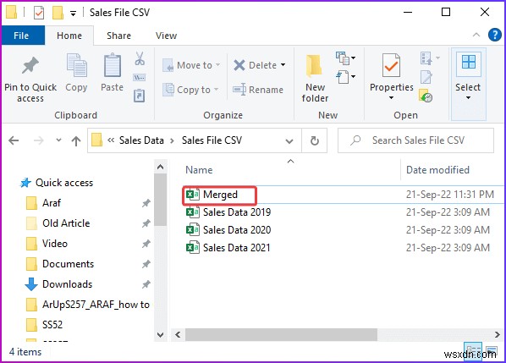Click the Sales Data breadcrumb
Viewport: 506px width, 363px height.
(x=141, y=140)
